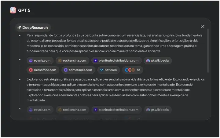Viewport: 220px width, 138px height.
Task: Click the stacked favicons beside +2
Action: tap(130, 70)
